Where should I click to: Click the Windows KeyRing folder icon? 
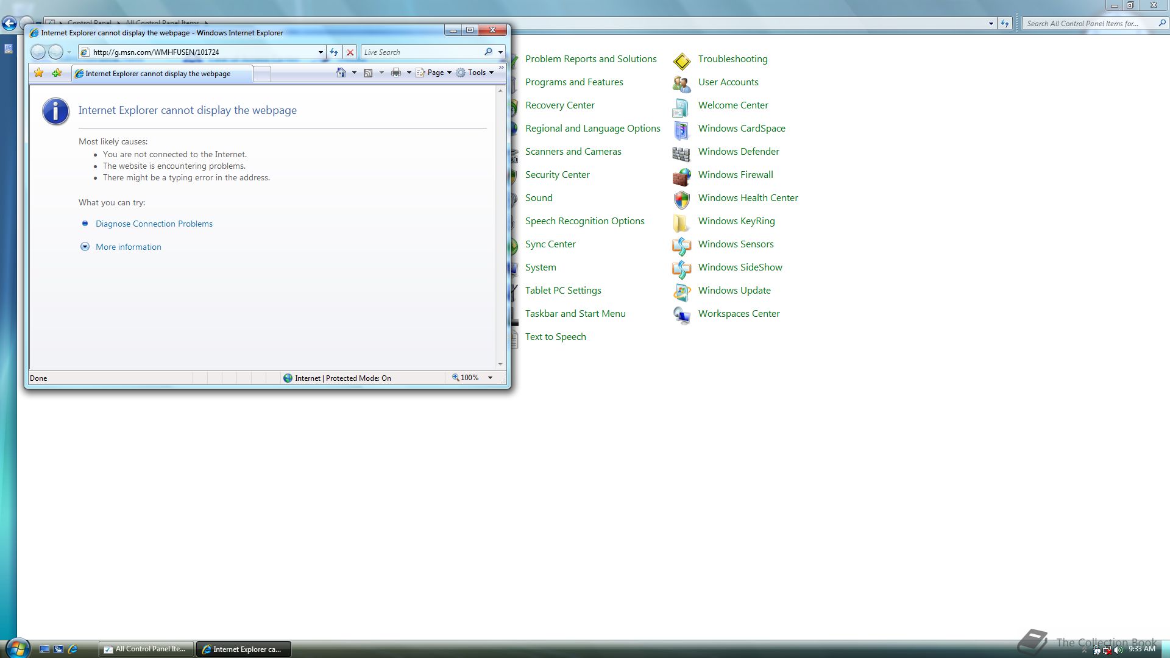click(x=681, y=223)
